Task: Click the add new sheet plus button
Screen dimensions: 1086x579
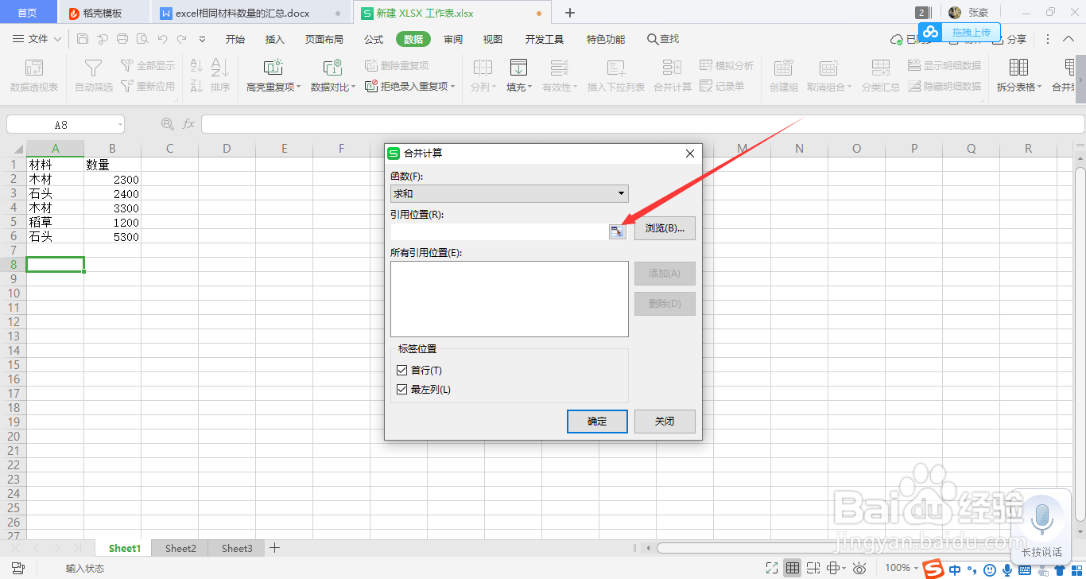Action: pos(275,548)
